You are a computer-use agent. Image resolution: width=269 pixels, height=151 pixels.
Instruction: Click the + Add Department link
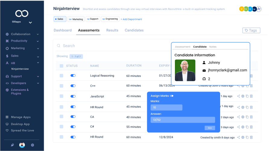click(131, 19)
